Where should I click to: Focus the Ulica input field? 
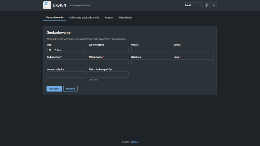(193, 62)
